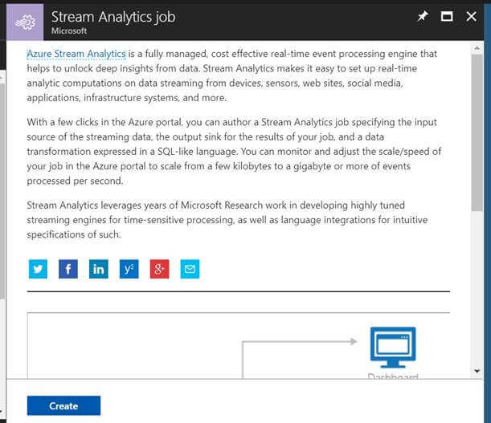Share via the Google Plus icon
Viewport: 491px width, 423px height.
(159, 269)
